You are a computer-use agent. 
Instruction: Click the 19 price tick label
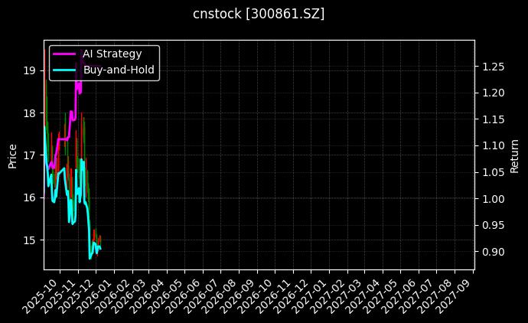[29, 70]
